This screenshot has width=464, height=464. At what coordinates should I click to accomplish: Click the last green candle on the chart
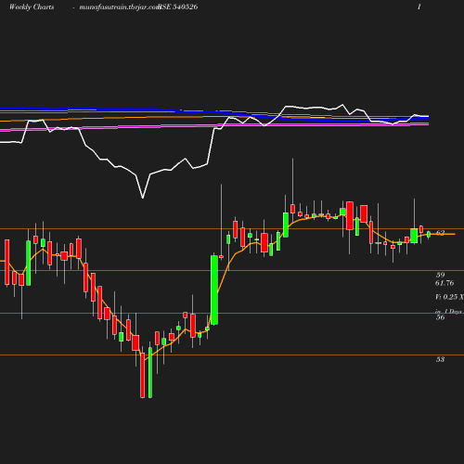pos(429,234)
